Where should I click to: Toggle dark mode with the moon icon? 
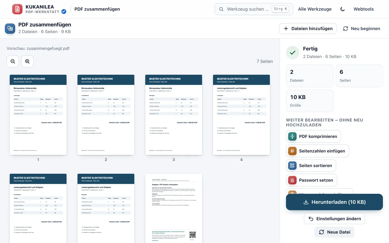[343, 9]
